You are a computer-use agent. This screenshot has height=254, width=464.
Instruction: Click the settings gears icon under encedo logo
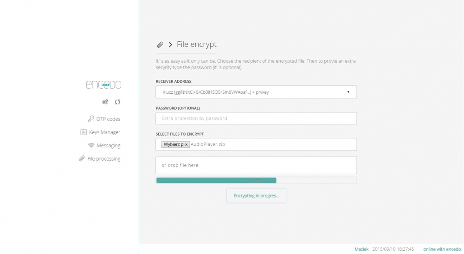point(105,102)
